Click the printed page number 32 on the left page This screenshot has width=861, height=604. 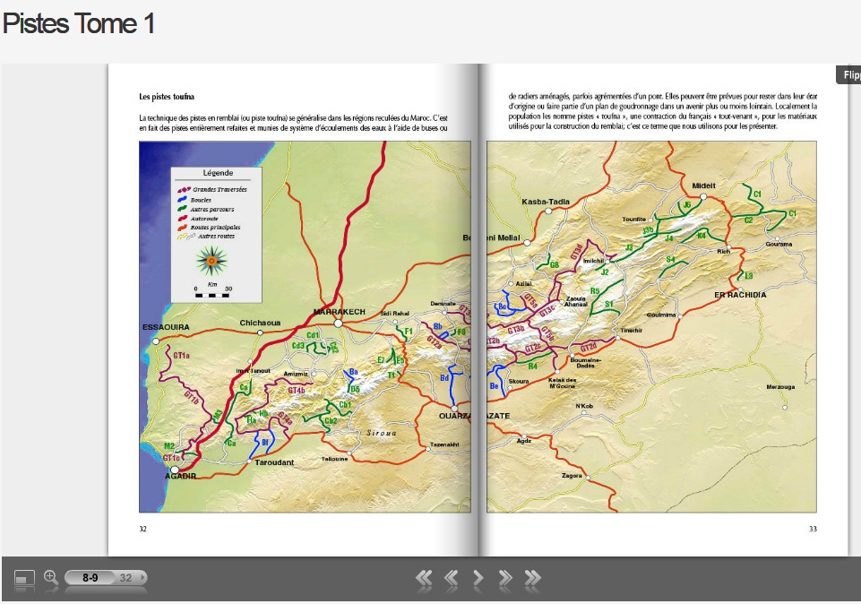tap(142, 529)
